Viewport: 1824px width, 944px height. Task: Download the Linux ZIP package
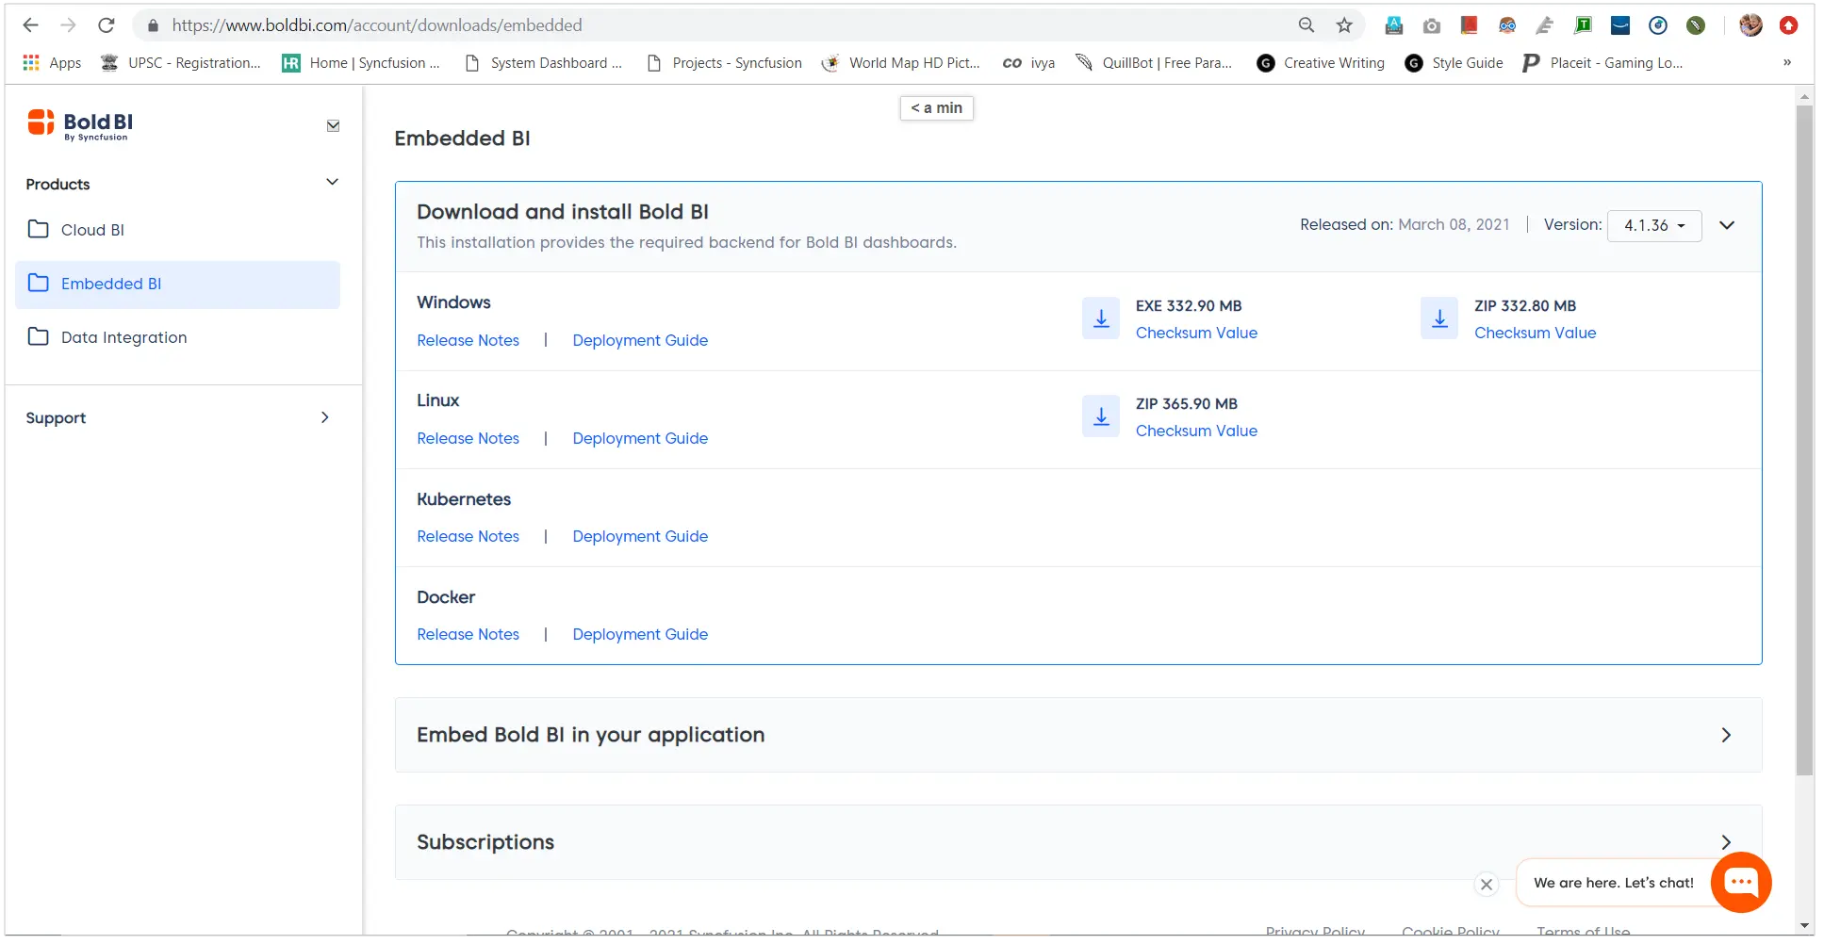point(1100,416)
